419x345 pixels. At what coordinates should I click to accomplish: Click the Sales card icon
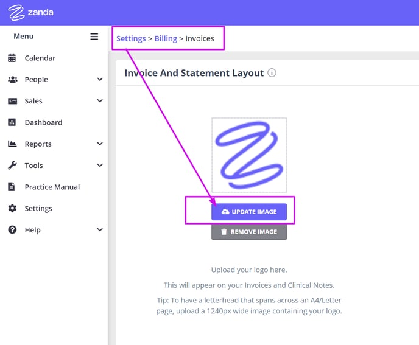click(x=13, y=101)
